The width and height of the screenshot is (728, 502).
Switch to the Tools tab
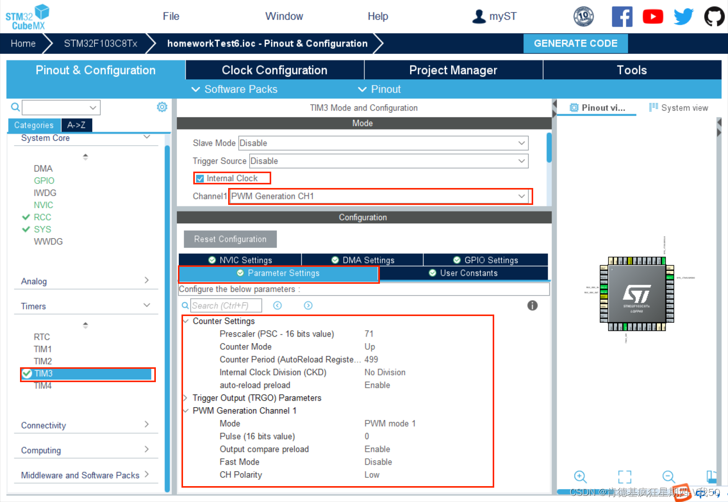coord(632,70)
